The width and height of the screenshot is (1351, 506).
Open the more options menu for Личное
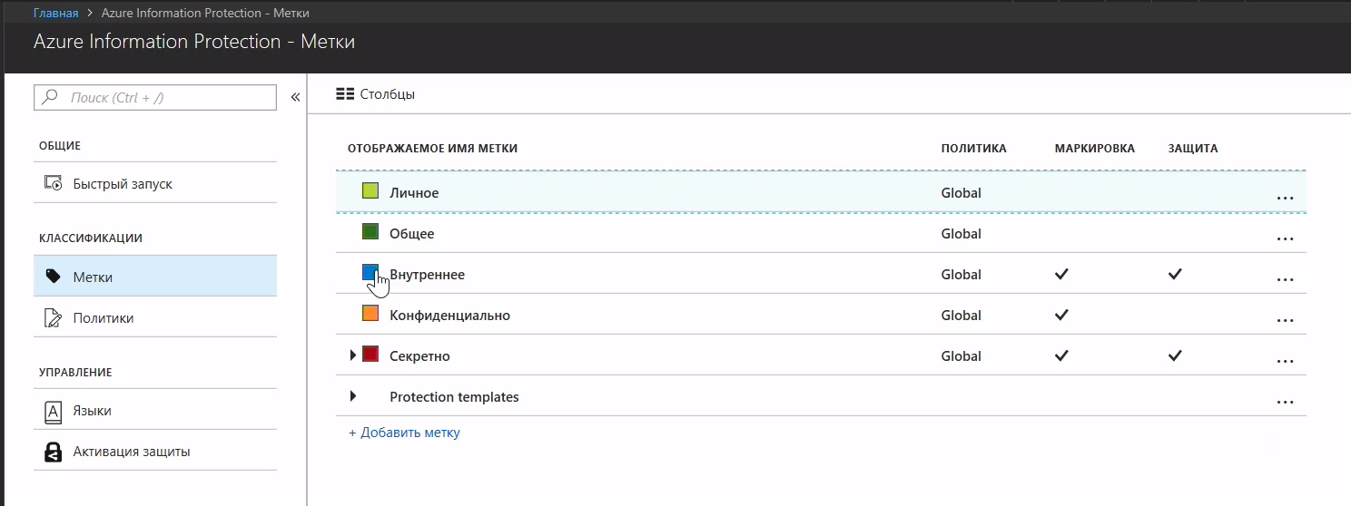1284,196
